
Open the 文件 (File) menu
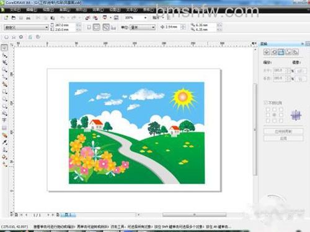[x=15, y=10]
